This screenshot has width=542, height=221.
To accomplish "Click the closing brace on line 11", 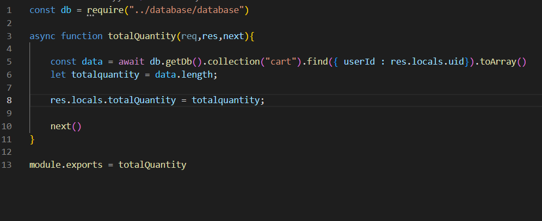I will point(32,140).
